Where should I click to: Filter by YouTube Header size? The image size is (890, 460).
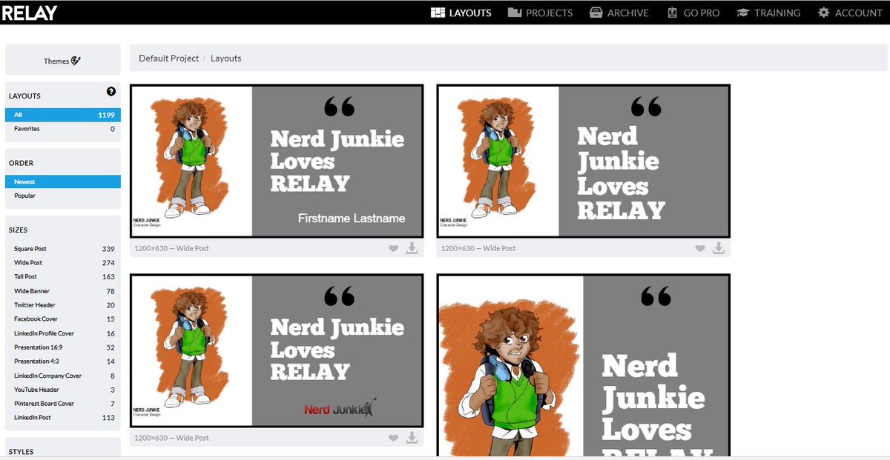(x=62, y=390)
